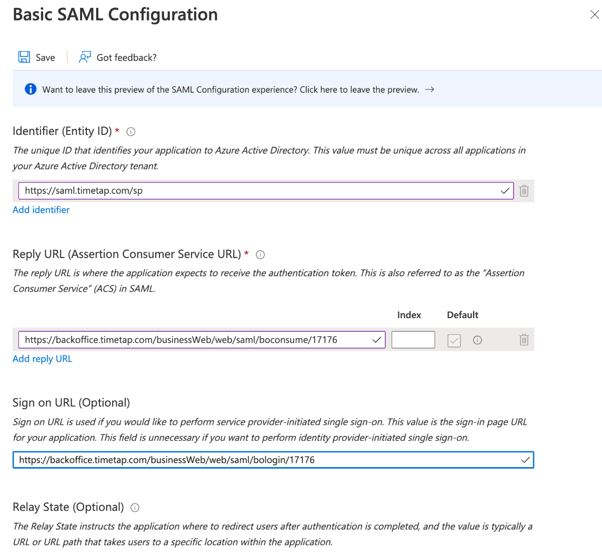Image resolution: width=602 pixels, height=554 pixels.
Task: Click the info icon beside Relay State
Action: tap(135, 508)
